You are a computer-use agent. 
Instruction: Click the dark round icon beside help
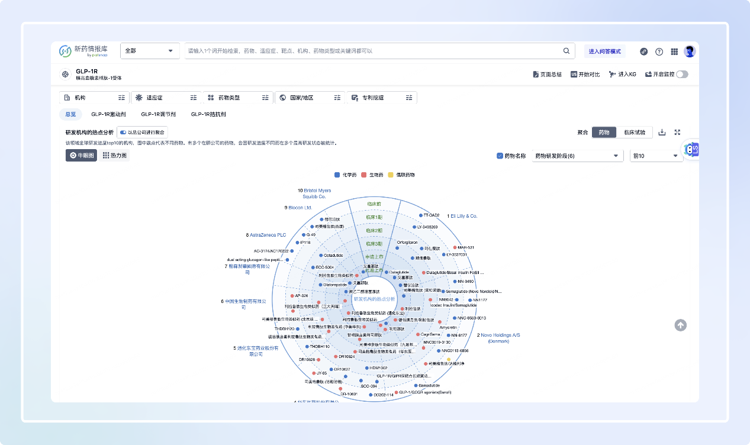(x=644, y=51)
